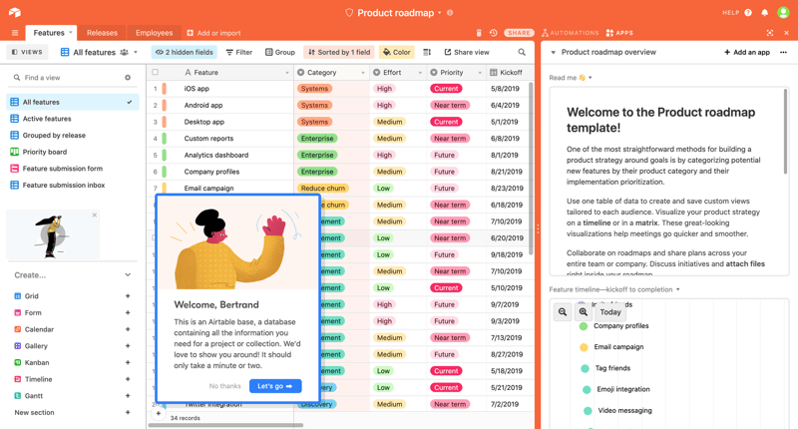Open Category column header dropdown
798x429 pixels.
363,73
